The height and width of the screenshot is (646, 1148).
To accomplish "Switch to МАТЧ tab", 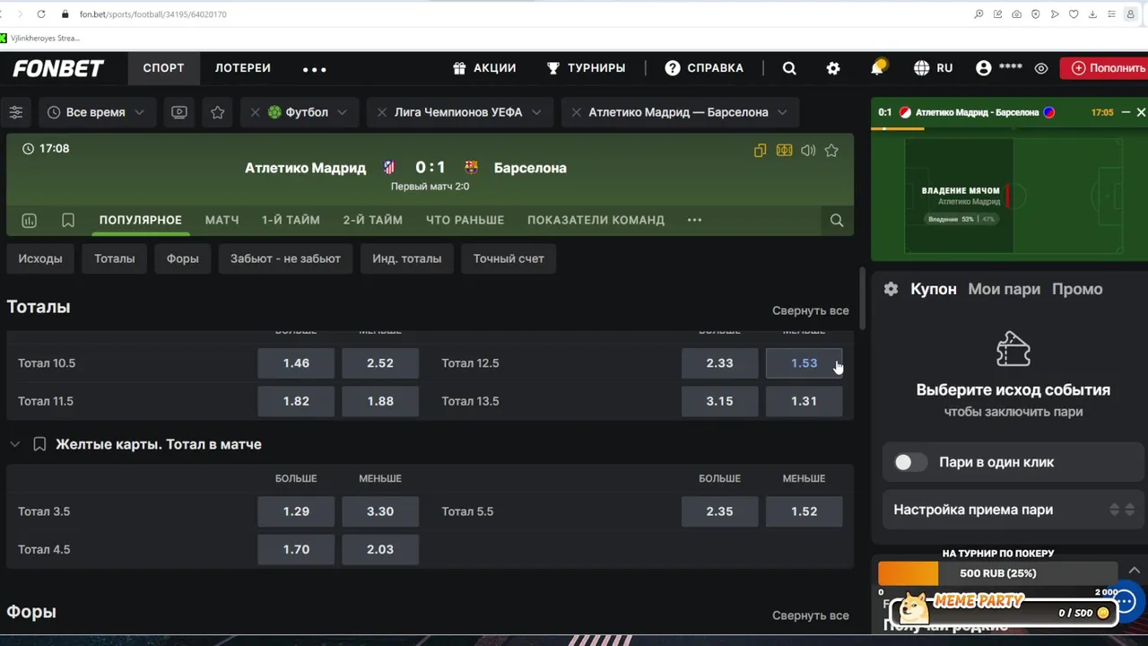I will click(222, 220).
